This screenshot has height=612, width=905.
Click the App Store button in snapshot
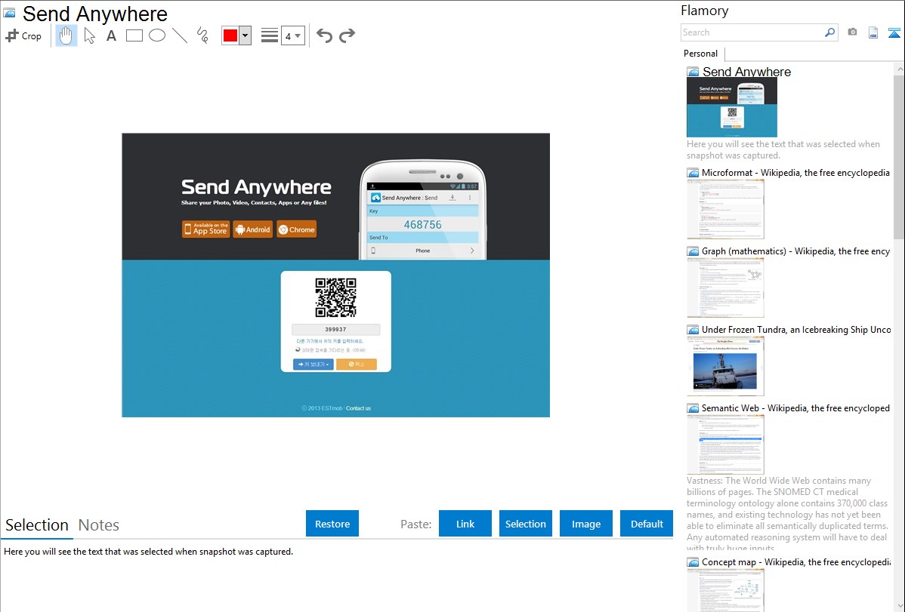(x=206, y=229)
